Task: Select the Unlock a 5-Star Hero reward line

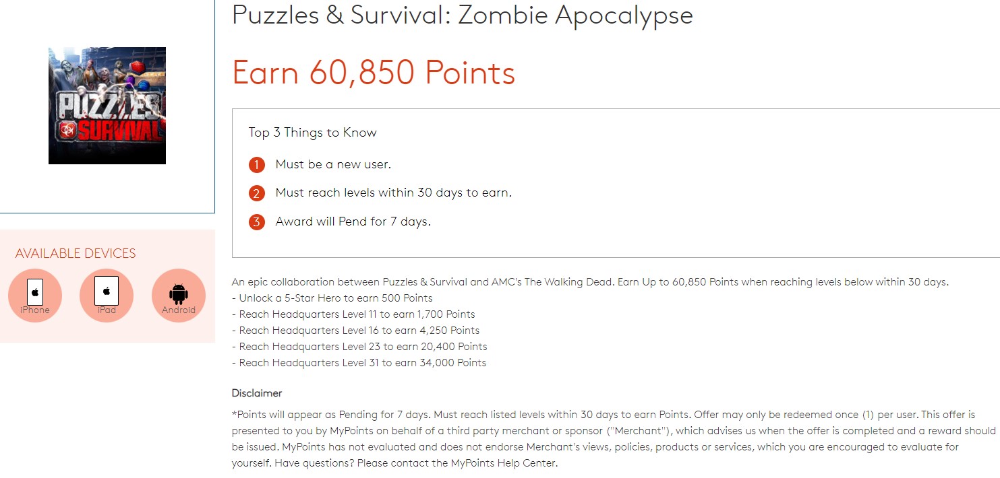Action: point(332,298)
